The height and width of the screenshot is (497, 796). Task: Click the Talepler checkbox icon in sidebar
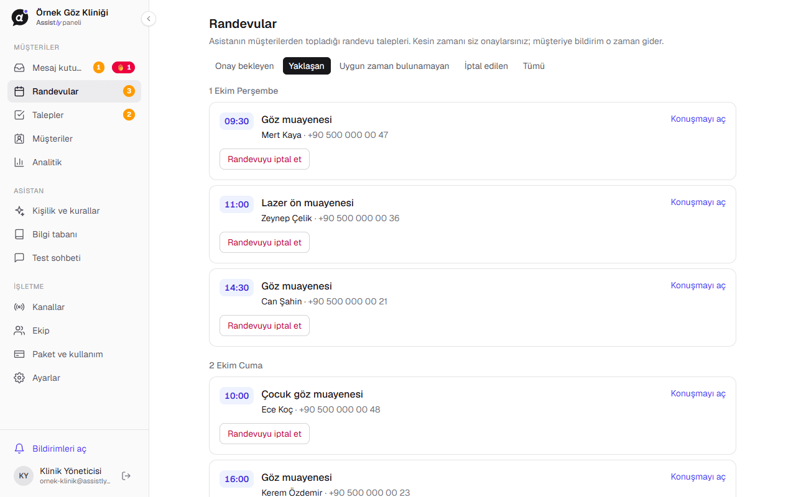(x=20, y=115)
